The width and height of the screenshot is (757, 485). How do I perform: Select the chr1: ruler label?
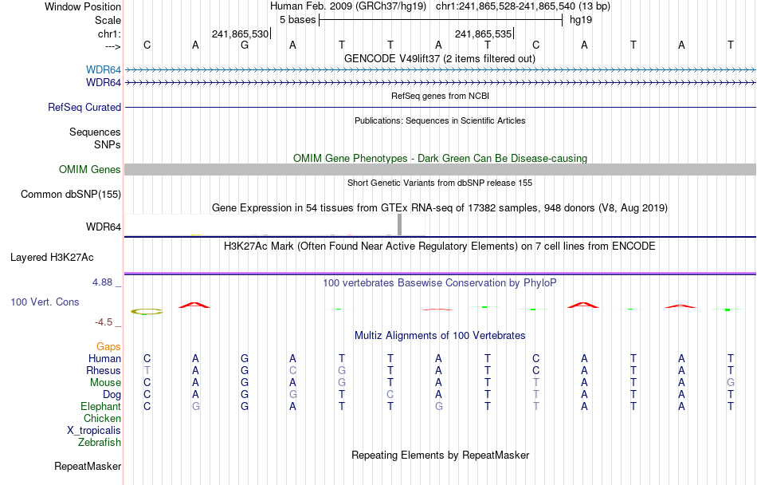click(x=109, y=34)
